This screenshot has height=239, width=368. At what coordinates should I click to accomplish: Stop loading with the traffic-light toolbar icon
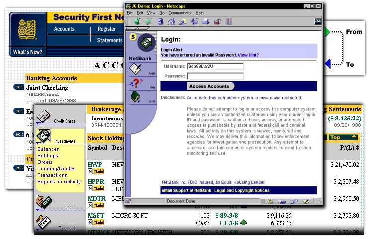tap(229, 21)
